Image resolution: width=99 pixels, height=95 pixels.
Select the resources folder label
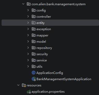pyautogui.click(x=34, y=85)
